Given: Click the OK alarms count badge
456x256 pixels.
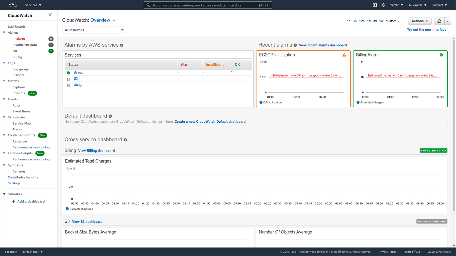Looking at the screenshot, I should click(51, 51).
